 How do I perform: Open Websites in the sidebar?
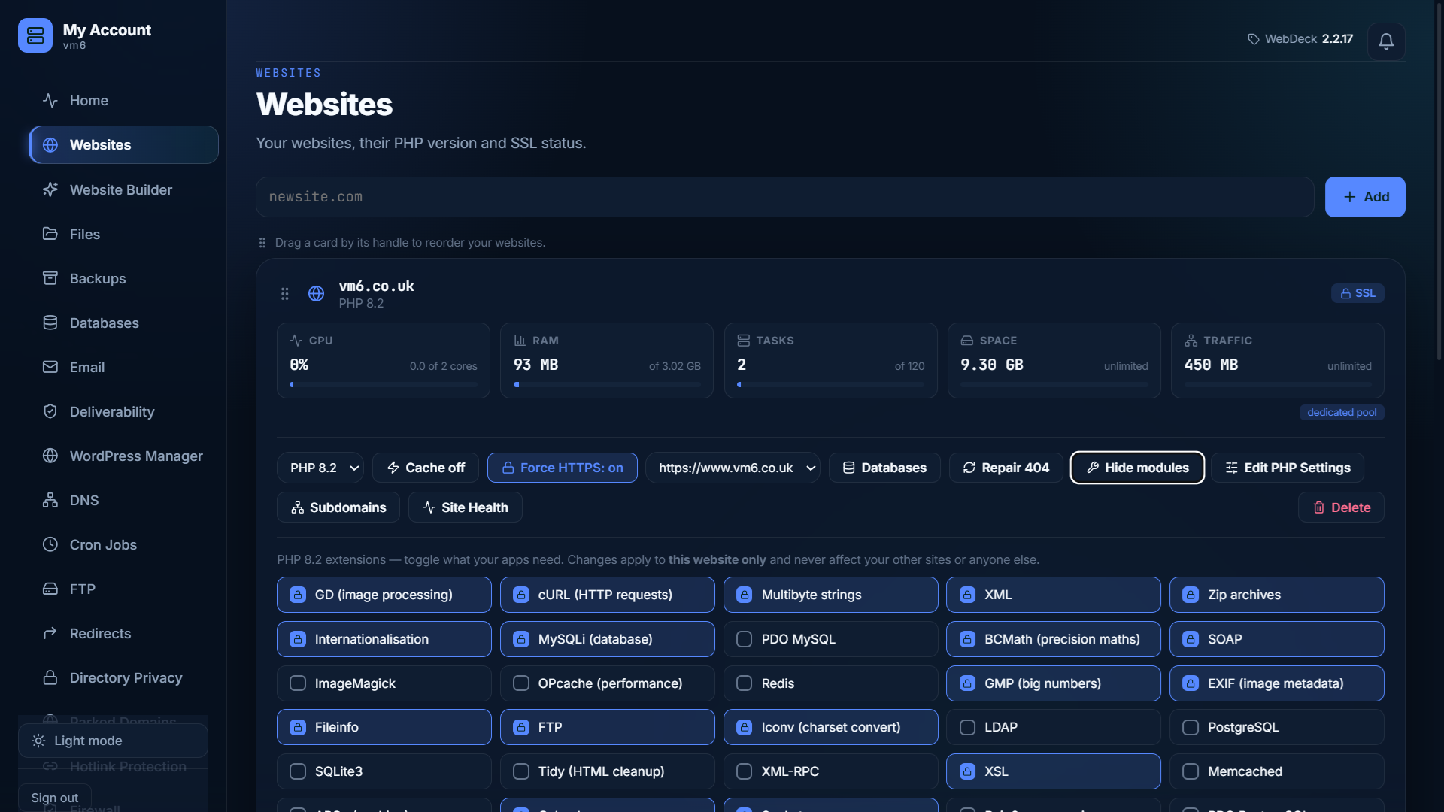coord(124,144)
